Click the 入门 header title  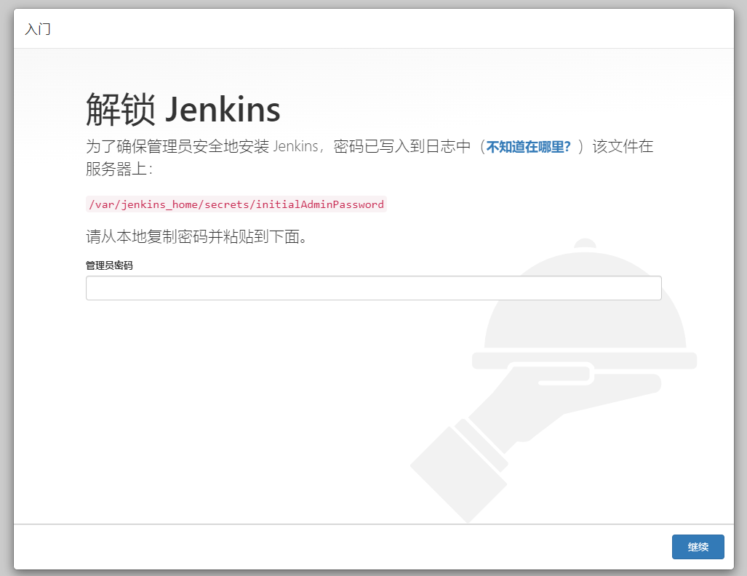point(38,30)
